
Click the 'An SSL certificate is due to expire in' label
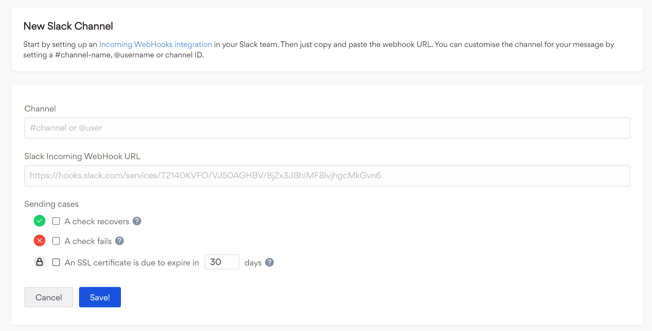tap(132, 263)
